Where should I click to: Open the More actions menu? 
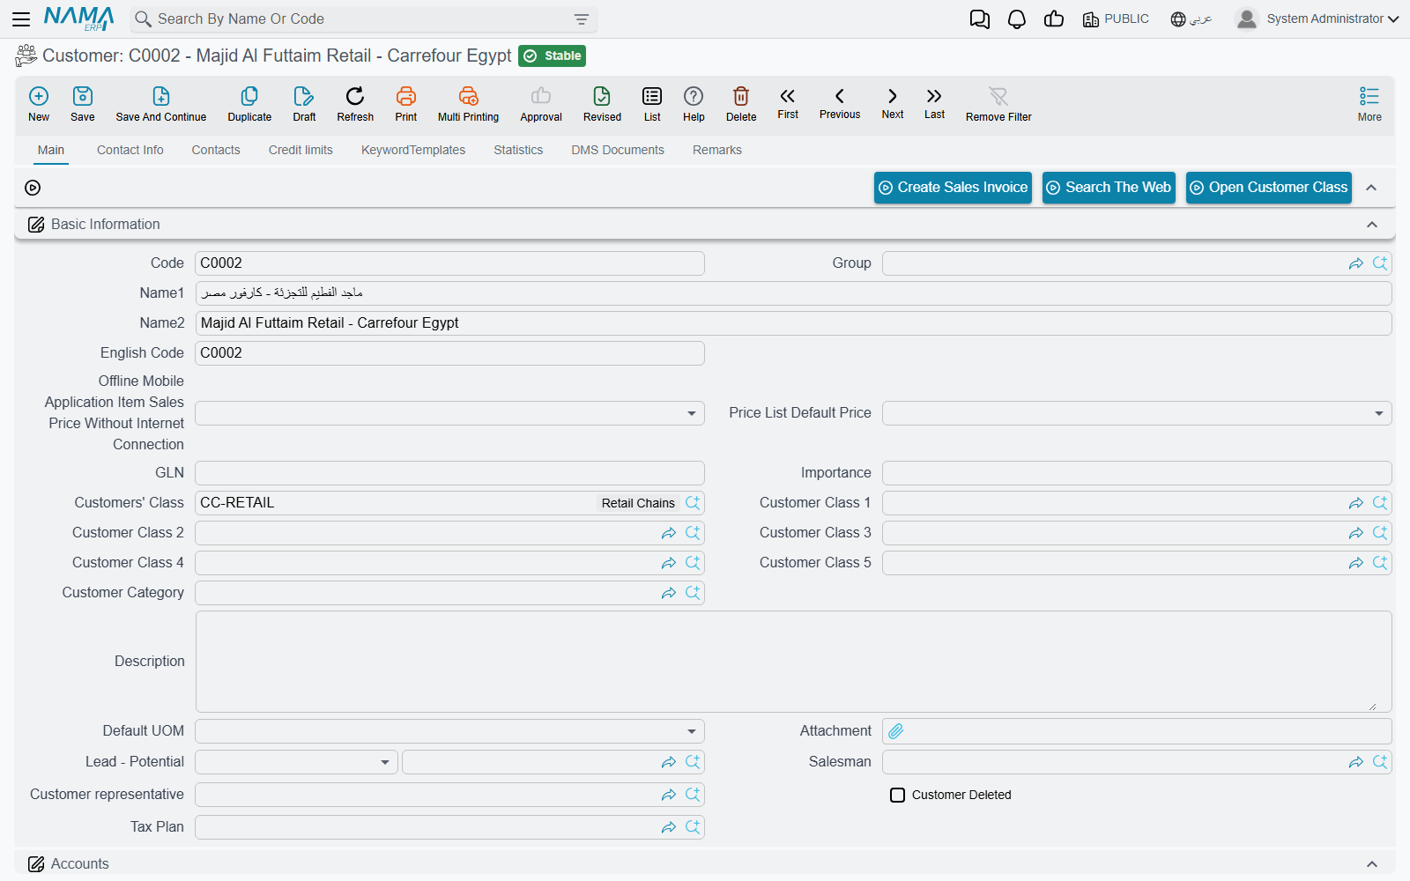point(1369,104)
